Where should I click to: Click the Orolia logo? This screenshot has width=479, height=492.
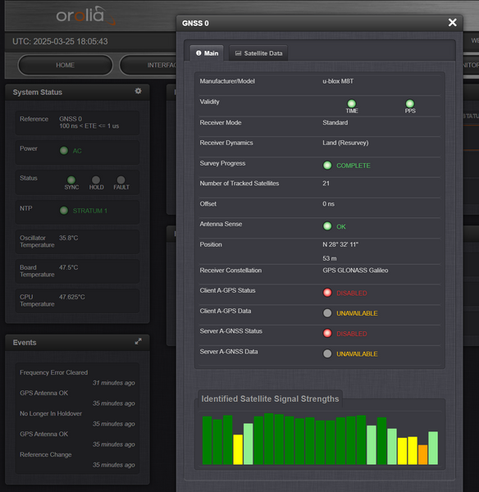(85, 16)
